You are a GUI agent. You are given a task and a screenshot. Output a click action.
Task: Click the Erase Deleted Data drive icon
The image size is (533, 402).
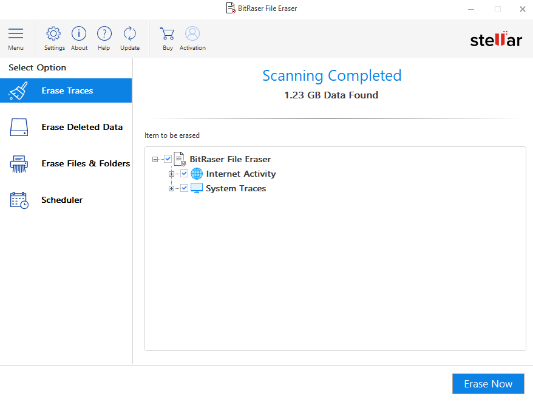tap(19, 127)
